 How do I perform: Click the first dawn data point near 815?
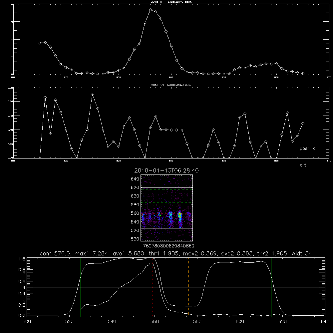click(x=40, y=43)
